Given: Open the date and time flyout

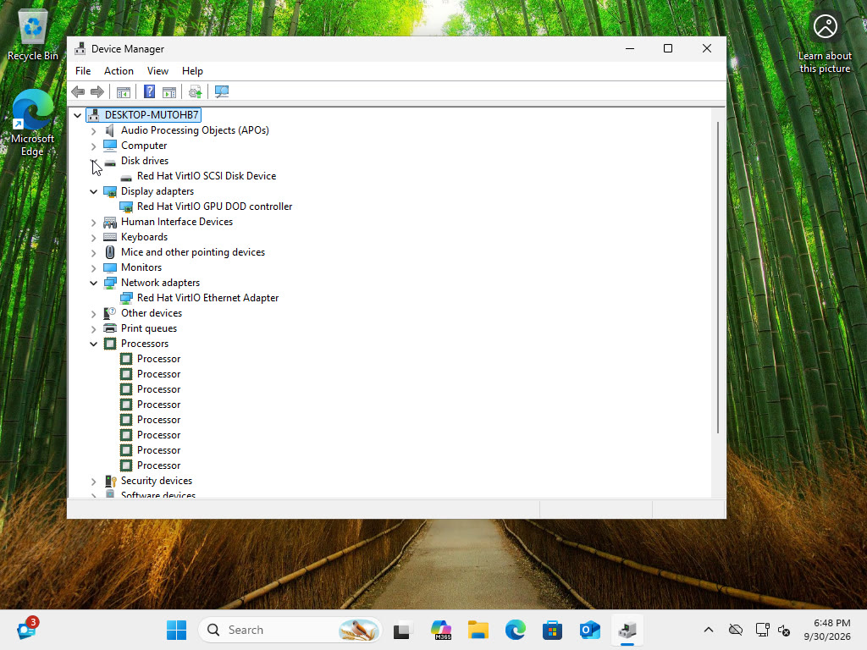Looking at the screenshot, I should click(827, 630).
